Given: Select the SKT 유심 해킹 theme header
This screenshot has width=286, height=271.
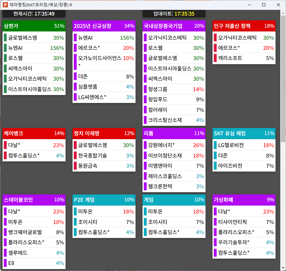Looking at the screenshot, I should pyautogui.click(x=244, y=133).
